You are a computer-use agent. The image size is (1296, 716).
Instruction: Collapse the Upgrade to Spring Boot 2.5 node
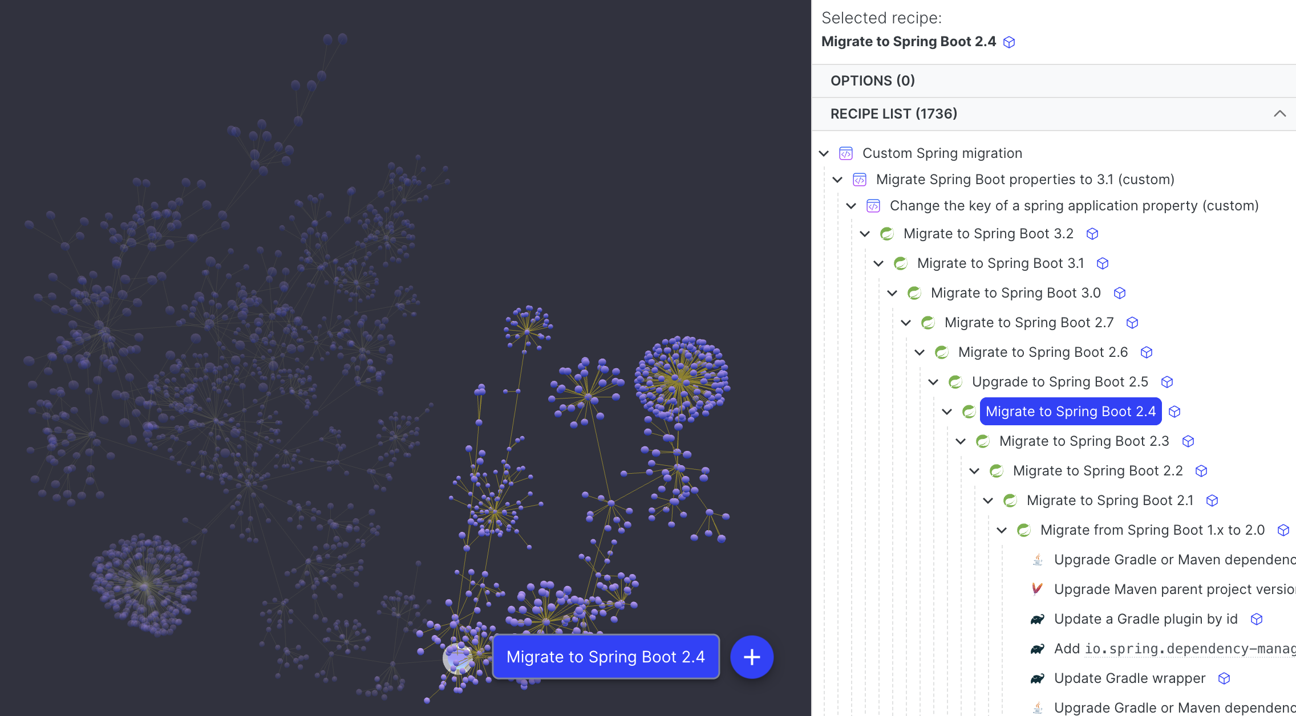coord(933,382)
